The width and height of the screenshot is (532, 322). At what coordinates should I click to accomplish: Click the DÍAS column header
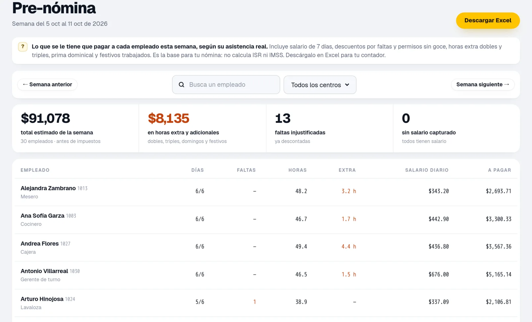(x=198, y=170)
